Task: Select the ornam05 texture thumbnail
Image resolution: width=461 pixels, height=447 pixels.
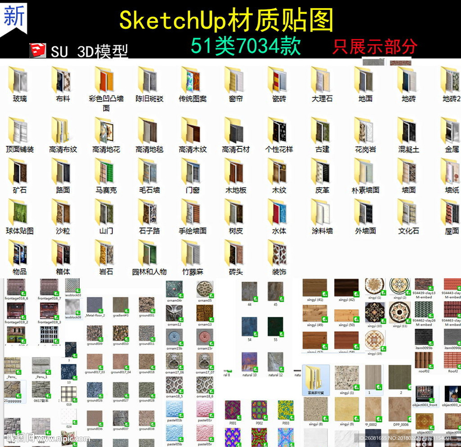Action: pyautogui.click(x=205, y=289)
